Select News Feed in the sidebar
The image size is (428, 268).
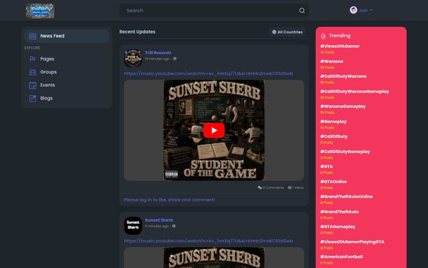(67, 36)
